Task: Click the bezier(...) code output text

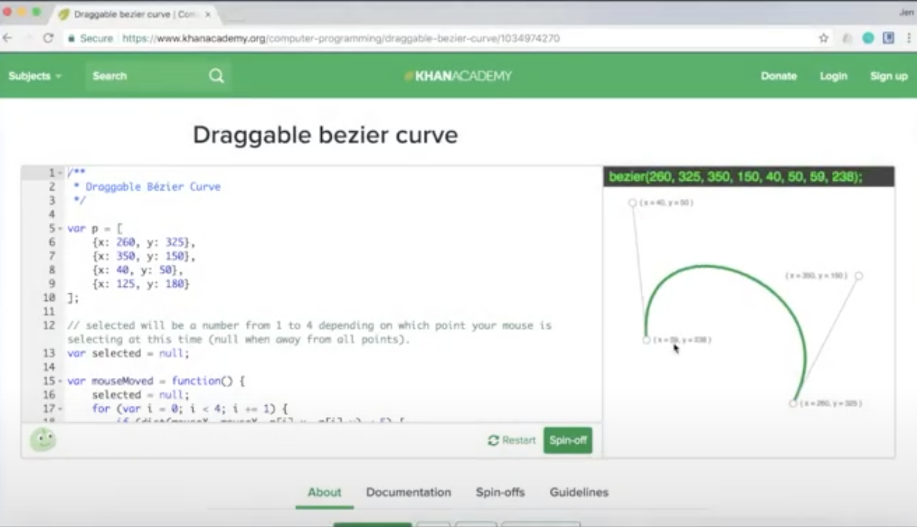Action: [736, 177]
